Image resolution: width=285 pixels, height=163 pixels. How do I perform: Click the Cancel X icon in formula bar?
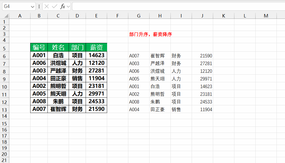point(47,7)
